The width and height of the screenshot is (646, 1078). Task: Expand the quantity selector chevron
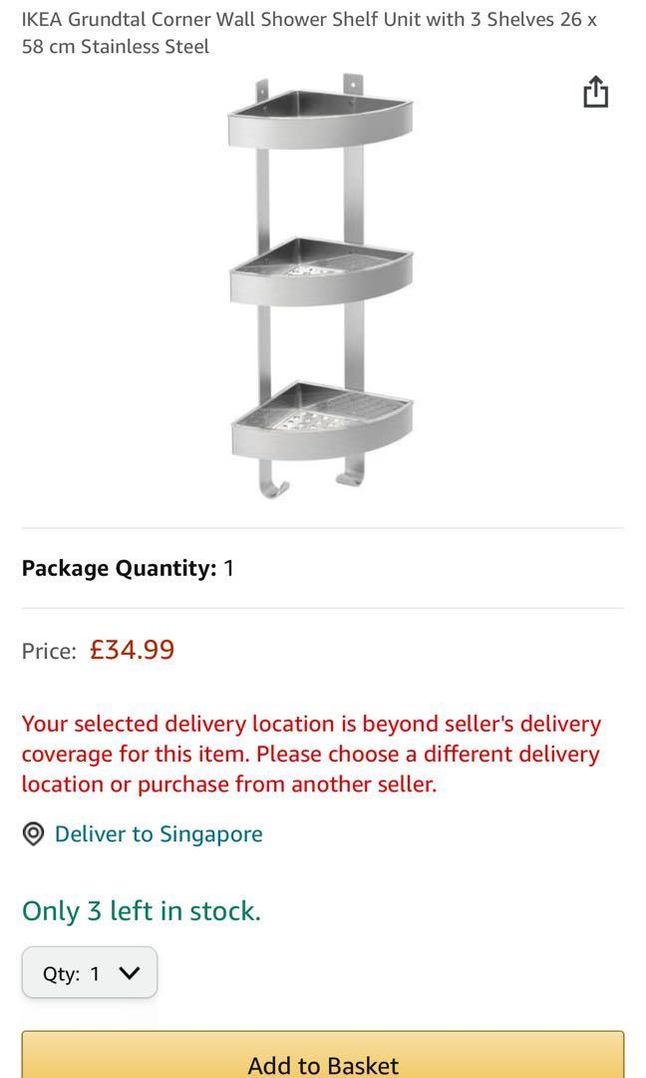[x=130, y=972]
